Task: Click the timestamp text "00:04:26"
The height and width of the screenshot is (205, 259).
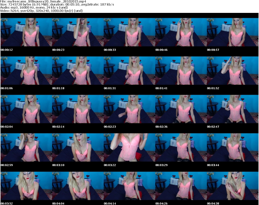Action: pos(161,203)
